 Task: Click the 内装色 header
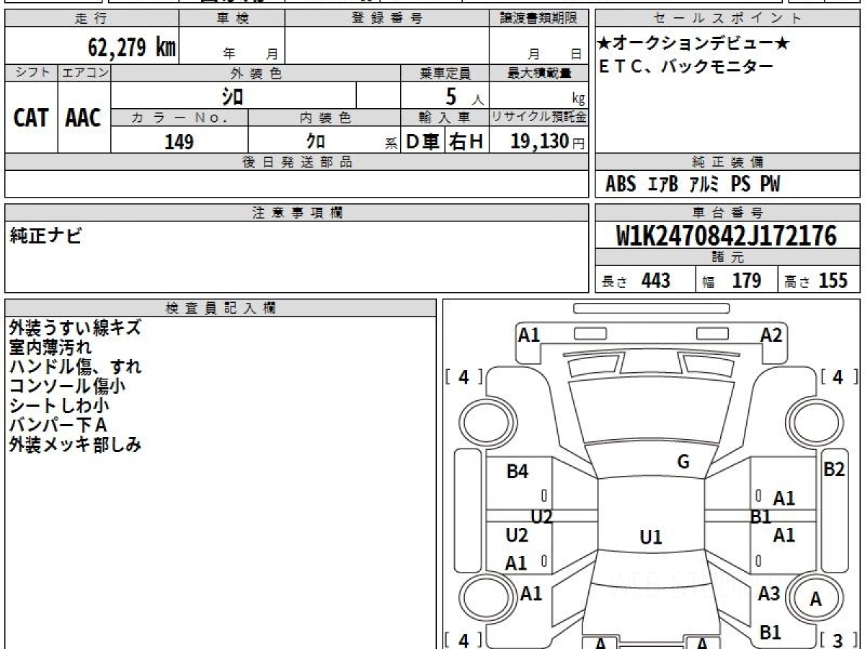tap(324, 118)
